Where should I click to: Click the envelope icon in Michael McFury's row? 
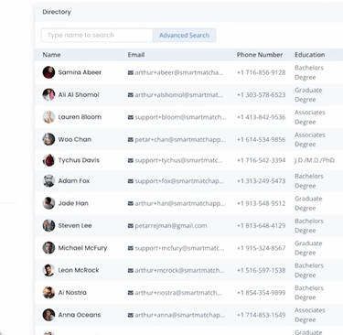click(131, 248)
